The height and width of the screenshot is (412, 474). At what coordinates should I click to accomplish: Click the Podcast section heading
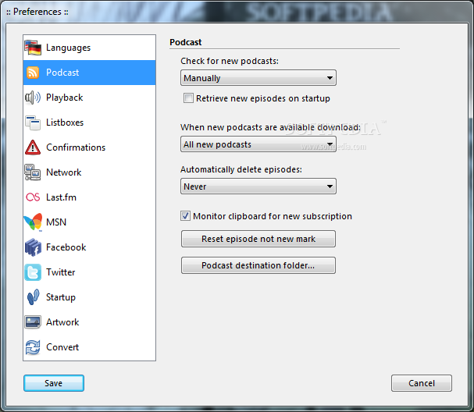tap(186, 42)
